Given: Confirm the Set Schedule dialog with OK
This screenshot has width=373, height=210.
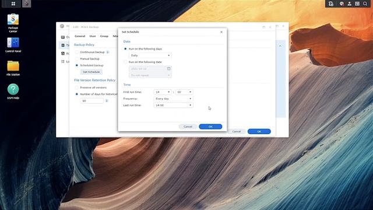Looking at the screenshot, I should click(x=210, y=127).
